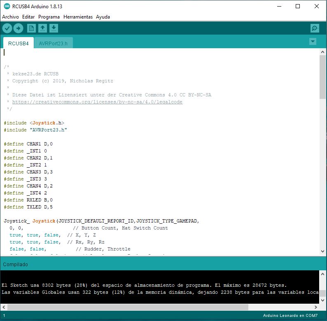Click the #define CHAN3 D,3 line
The height and width of the screenshot is (321, 327).
tap(28, 172)
